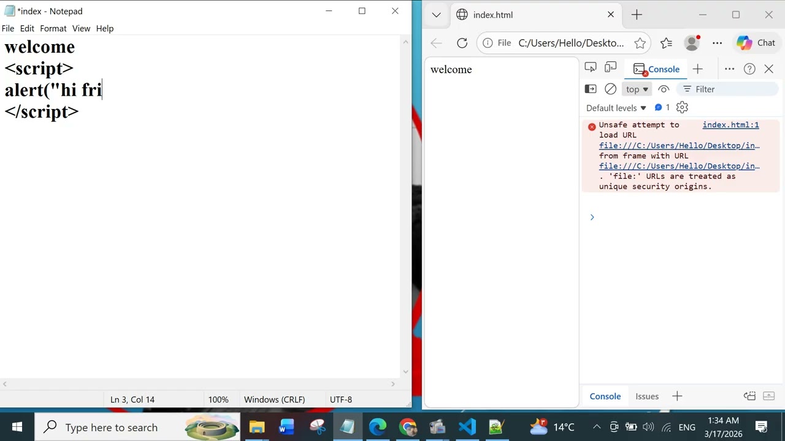Open Google Chrome from the taskbar
785x441 pixels.
click(x=407, y=427)
